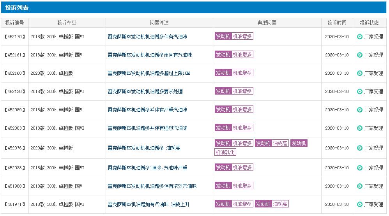Click the green status icon for complaint 452089
Image resolution: width=389 pixels, height=216 pixels.
360,110
